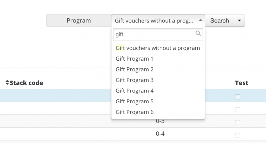Tick the Test checkbox in the 0-4 row
Image resolution: width=266 pixels, height=143 pixels.
point(238,135)
